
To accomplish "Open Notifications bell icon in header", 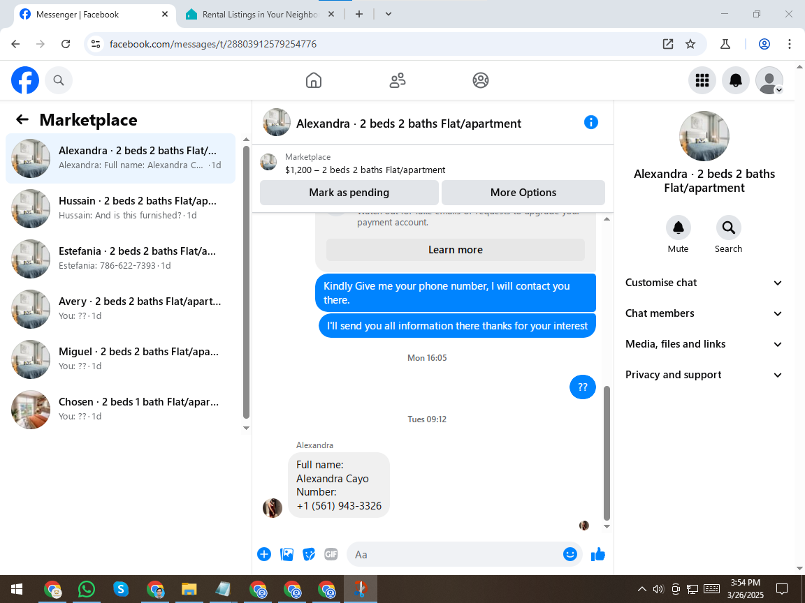I will (736, 80).
